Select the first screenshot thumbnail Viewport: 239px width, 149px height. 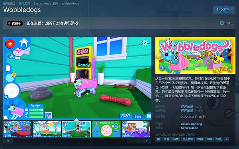pos(18,129)
